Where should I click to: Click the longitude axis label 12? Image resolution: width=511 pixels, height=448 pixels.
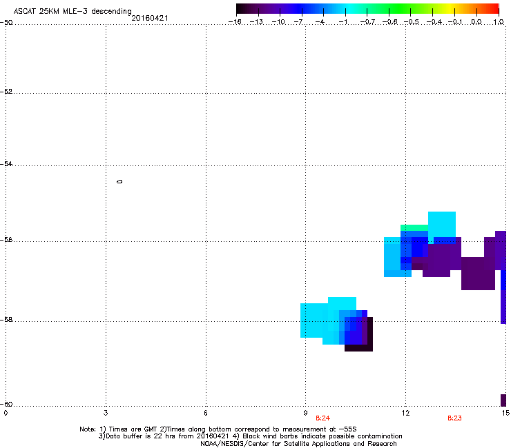pyautogui.click(x=405, y=413)
